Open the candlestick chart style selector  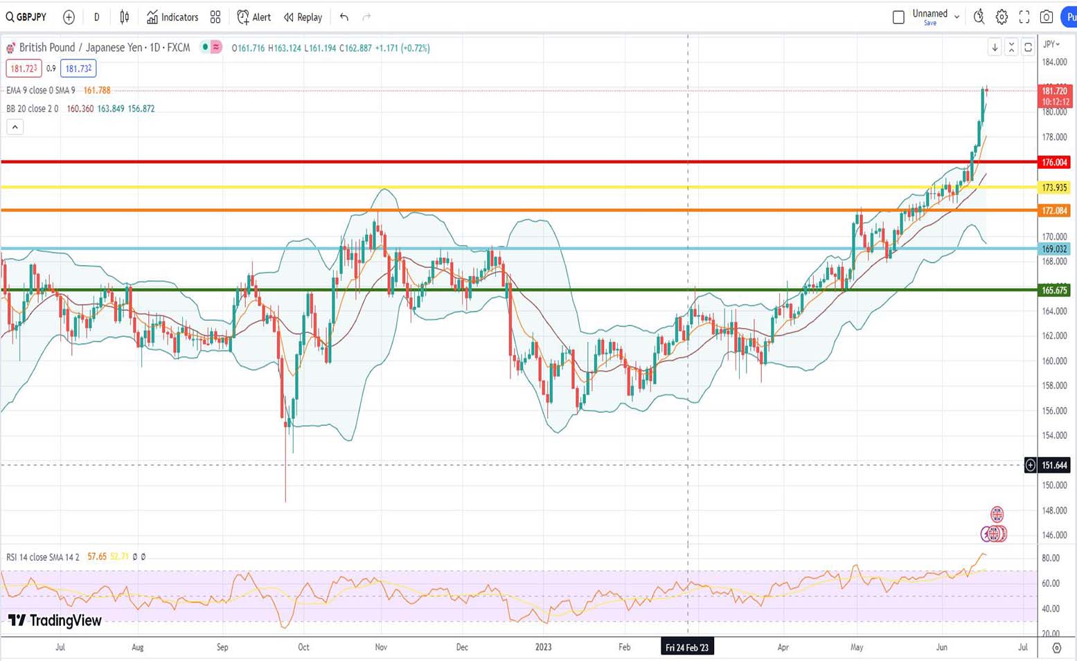125,17
